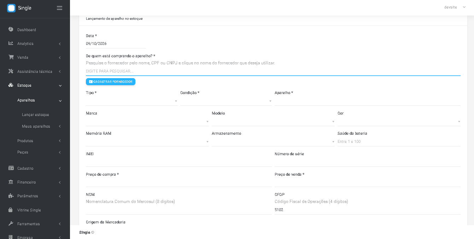Click the Preço de compra field
Image resolution: width=474 pixels, height=239 pixels.
[179, 182]
